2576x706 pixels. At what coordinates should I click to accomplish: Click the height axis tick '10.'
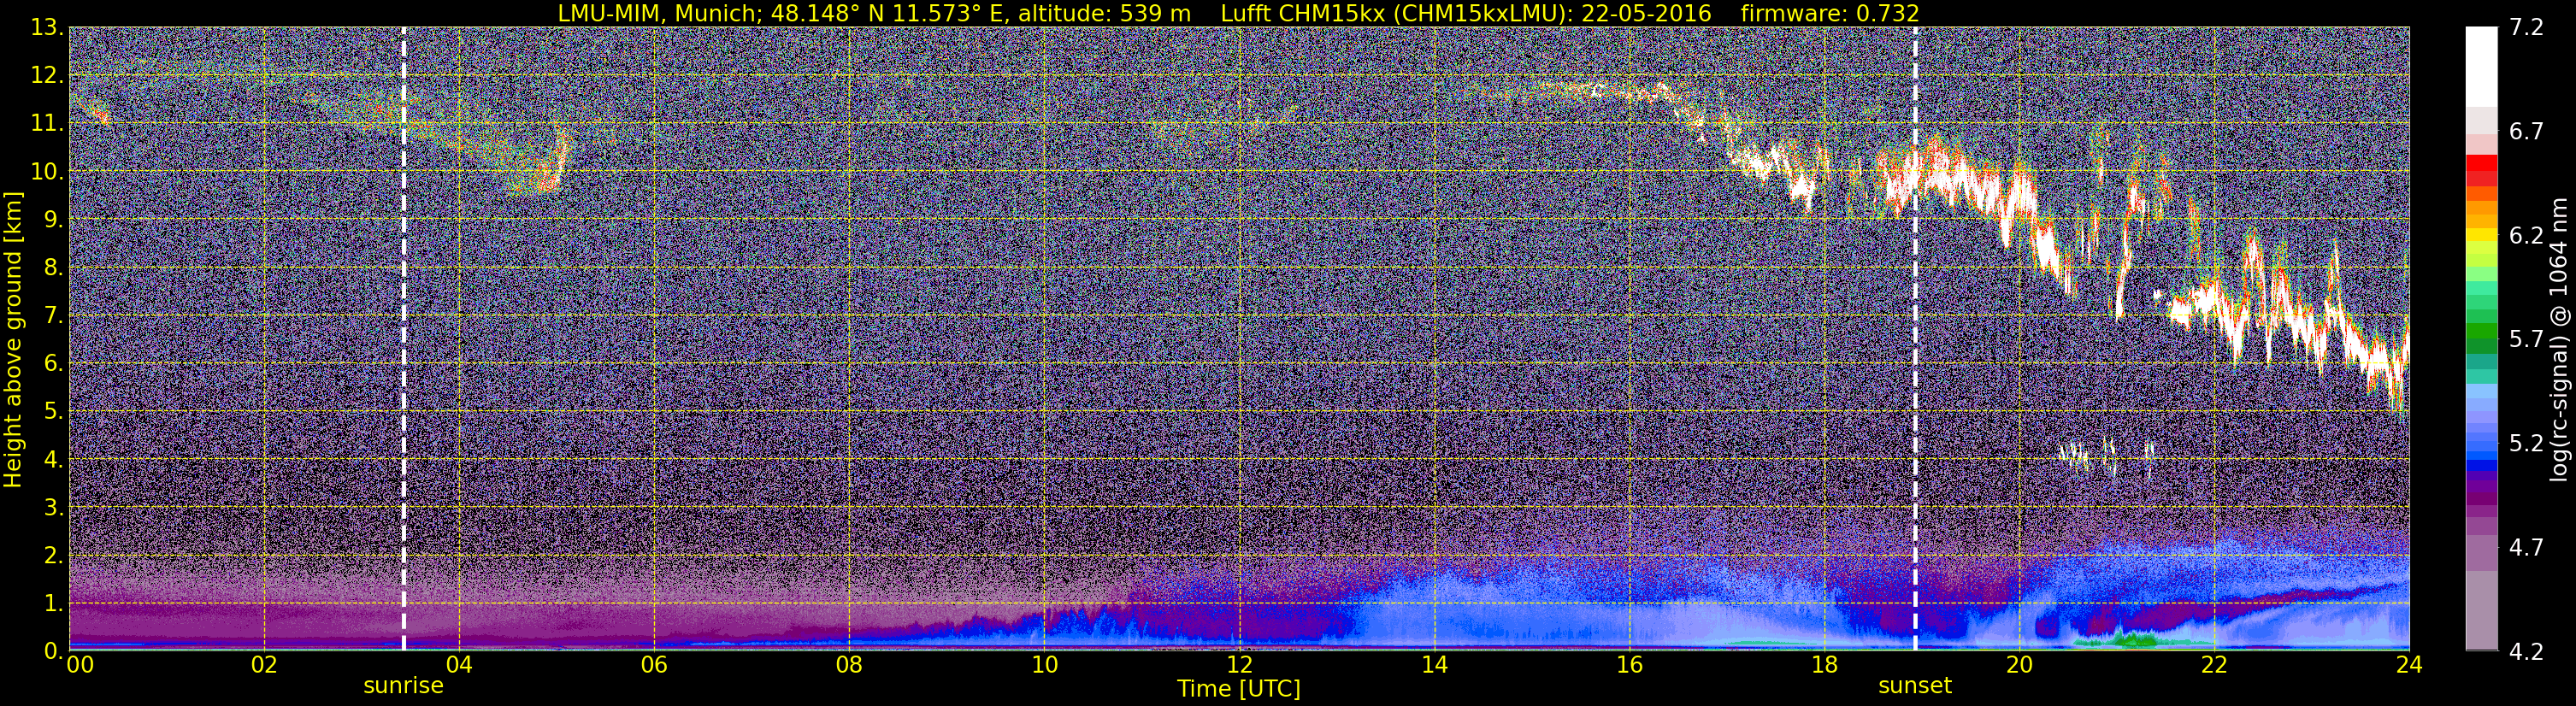tap(46, 172)
